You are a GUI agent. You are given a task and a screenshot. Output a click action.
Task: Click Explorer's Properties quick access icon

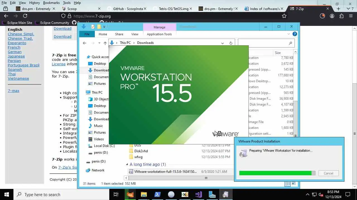coord(93,27)
